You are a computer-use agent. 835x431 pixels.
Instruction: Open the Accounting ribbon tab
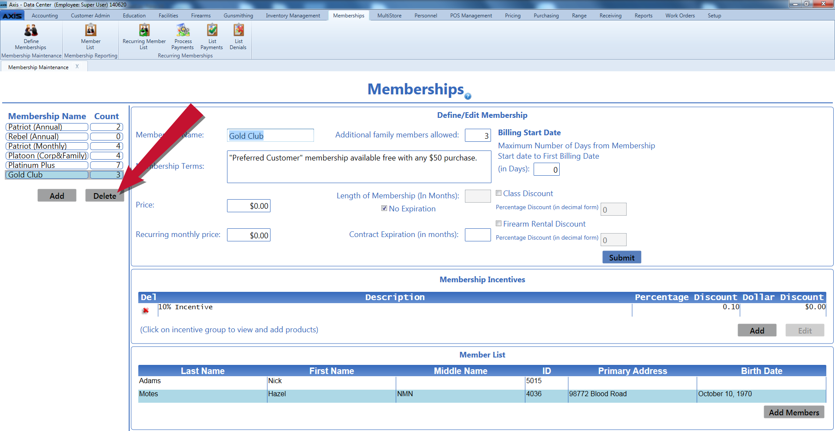coord(44,16)
